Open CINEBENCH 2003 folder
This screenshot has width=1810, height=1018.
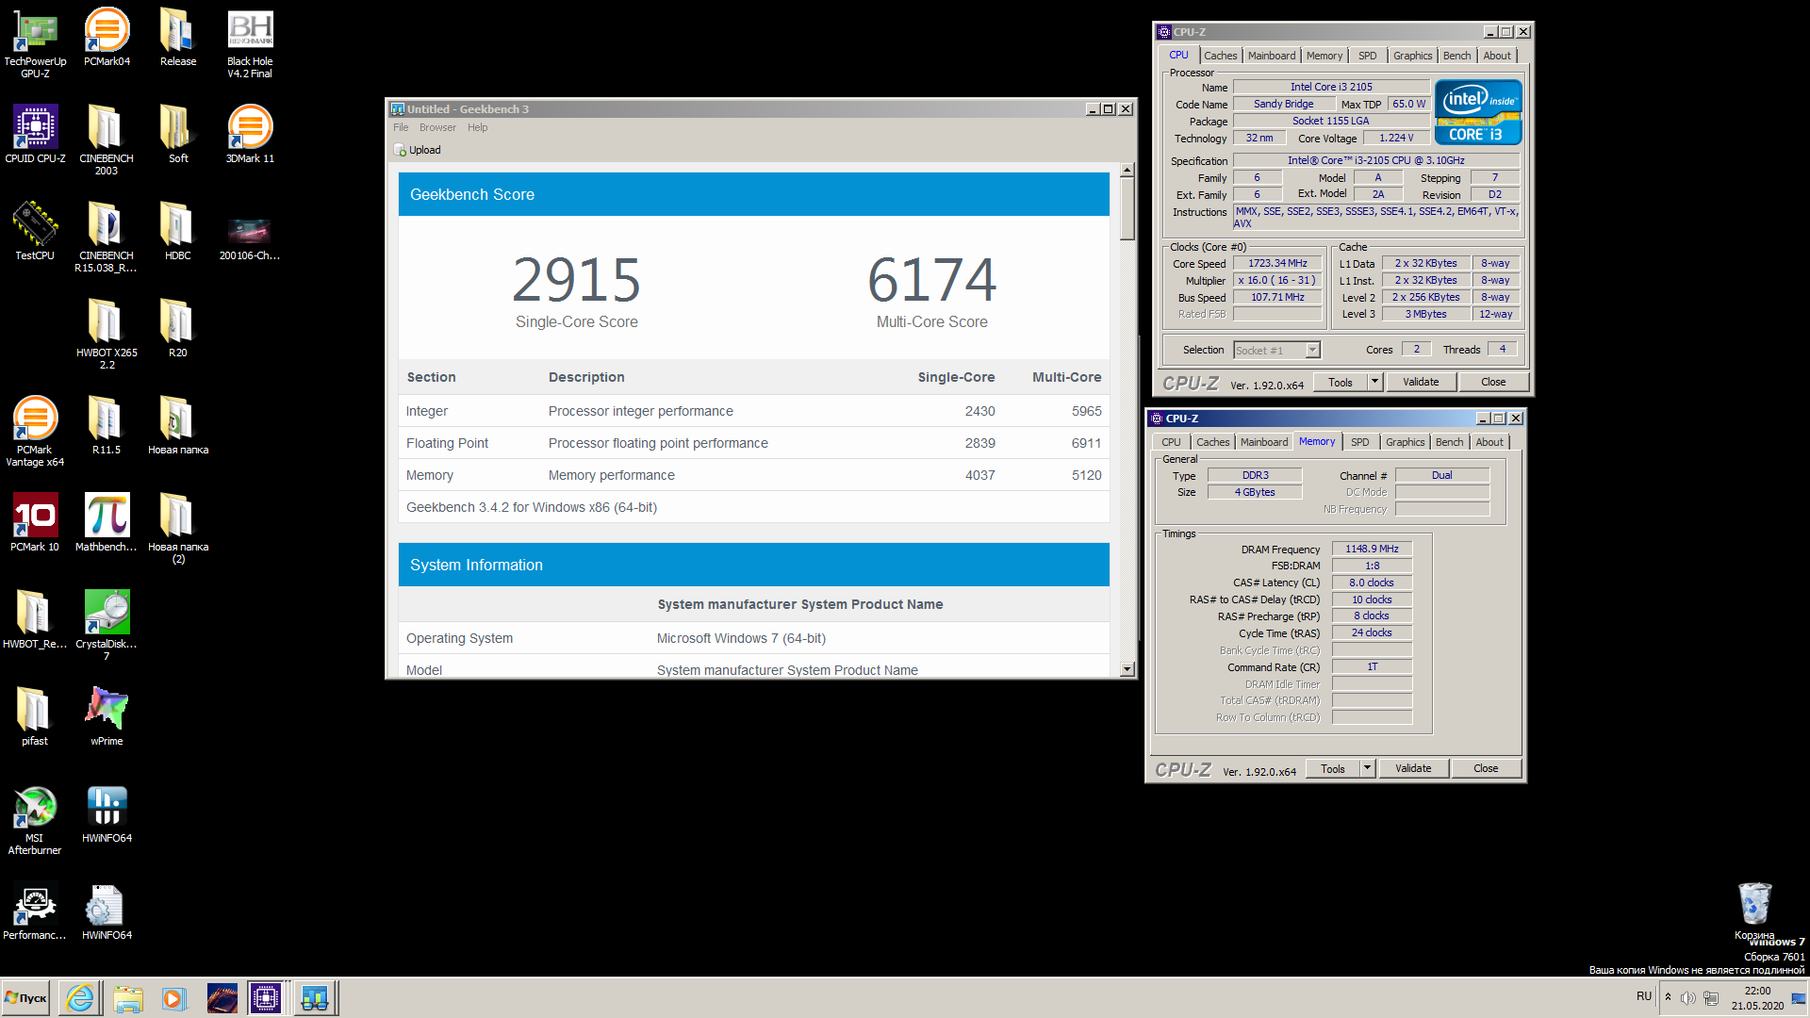107,140
